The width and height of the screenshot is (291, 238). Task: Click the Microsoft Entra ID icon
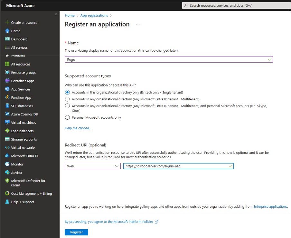(7, 156)
